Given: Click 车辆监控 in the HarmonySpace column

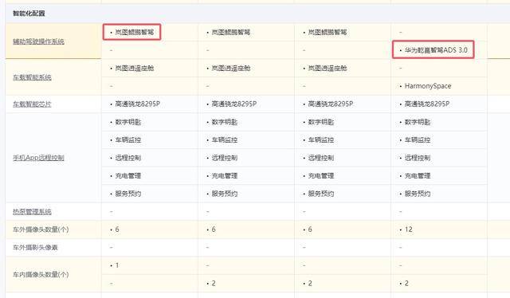Looking at the screenshot, I should coord(418,140).
